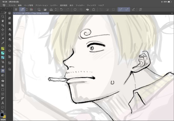The height and width of the screenshot is (121, 174).
Task: Select the first cyan Pencil tool
Action: click(3, 53)
